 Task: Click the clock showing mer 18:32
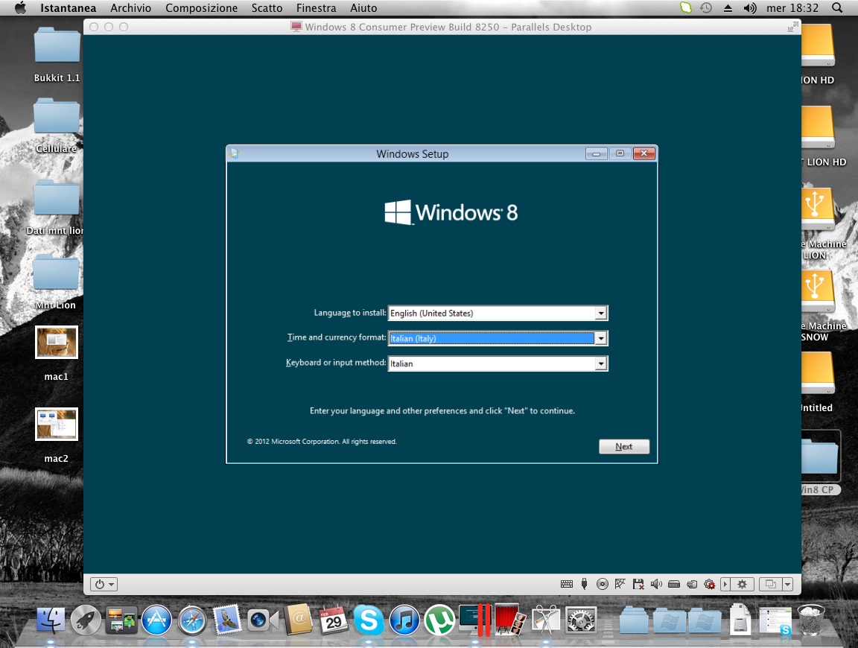coord(792,7)
